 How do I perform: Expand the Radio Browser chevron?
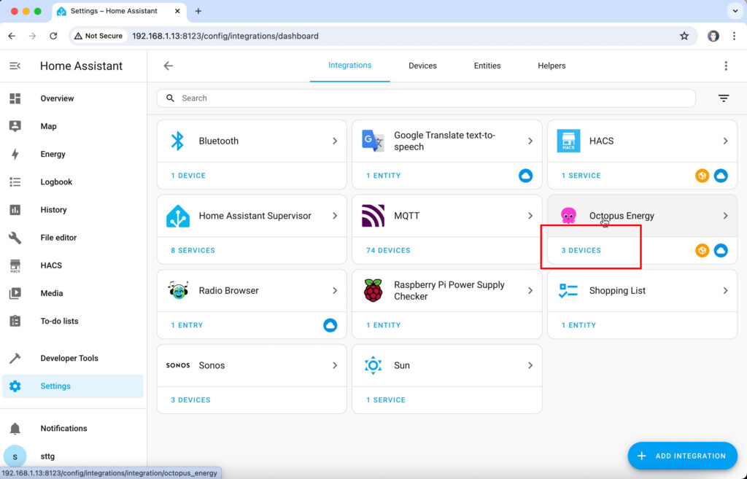coord(335,290)
